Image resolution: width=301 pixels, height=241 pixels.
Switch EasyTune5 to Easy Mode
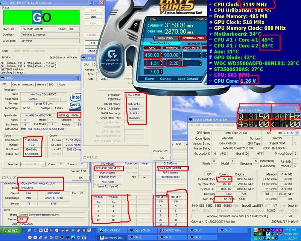(x=166, y=38)
